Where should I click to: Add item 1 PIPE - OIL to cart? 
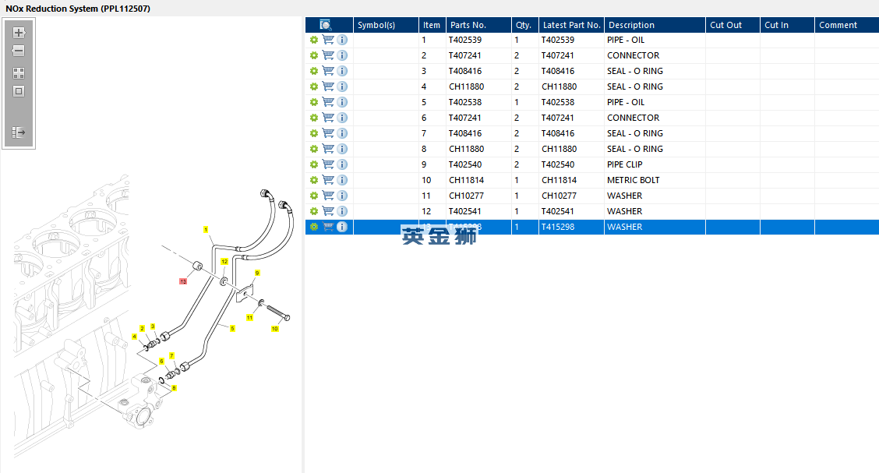click(x=329, y=40)
